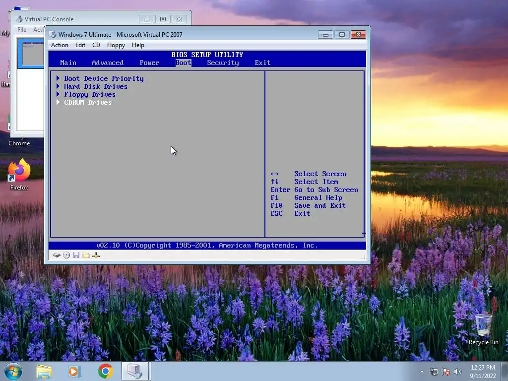Launch Windows Media Player from the taskbar

[74, 371]
